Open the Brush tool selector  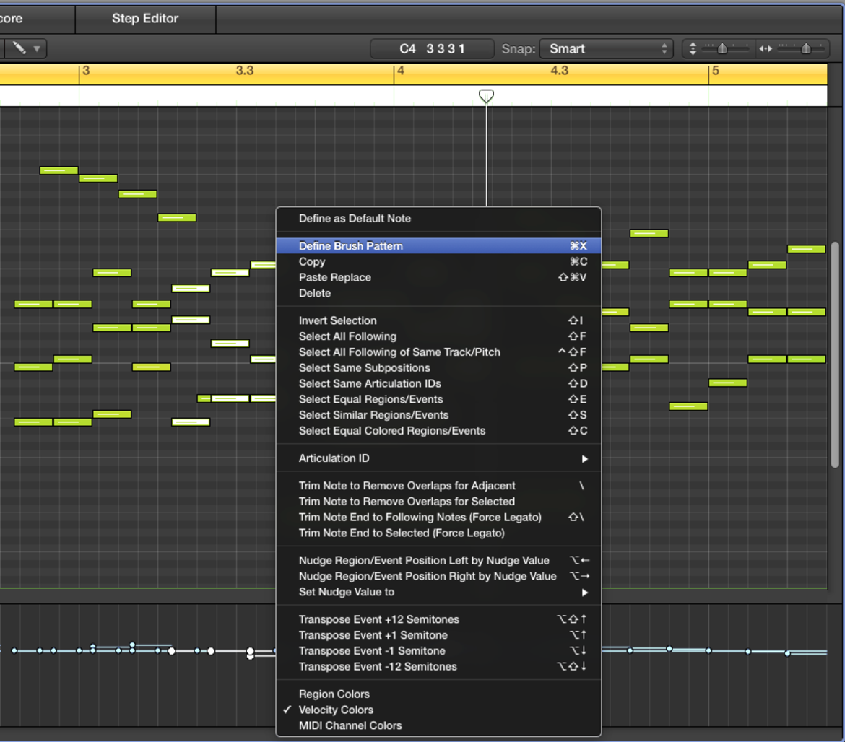pyautogui.click(x=25, y=48)
